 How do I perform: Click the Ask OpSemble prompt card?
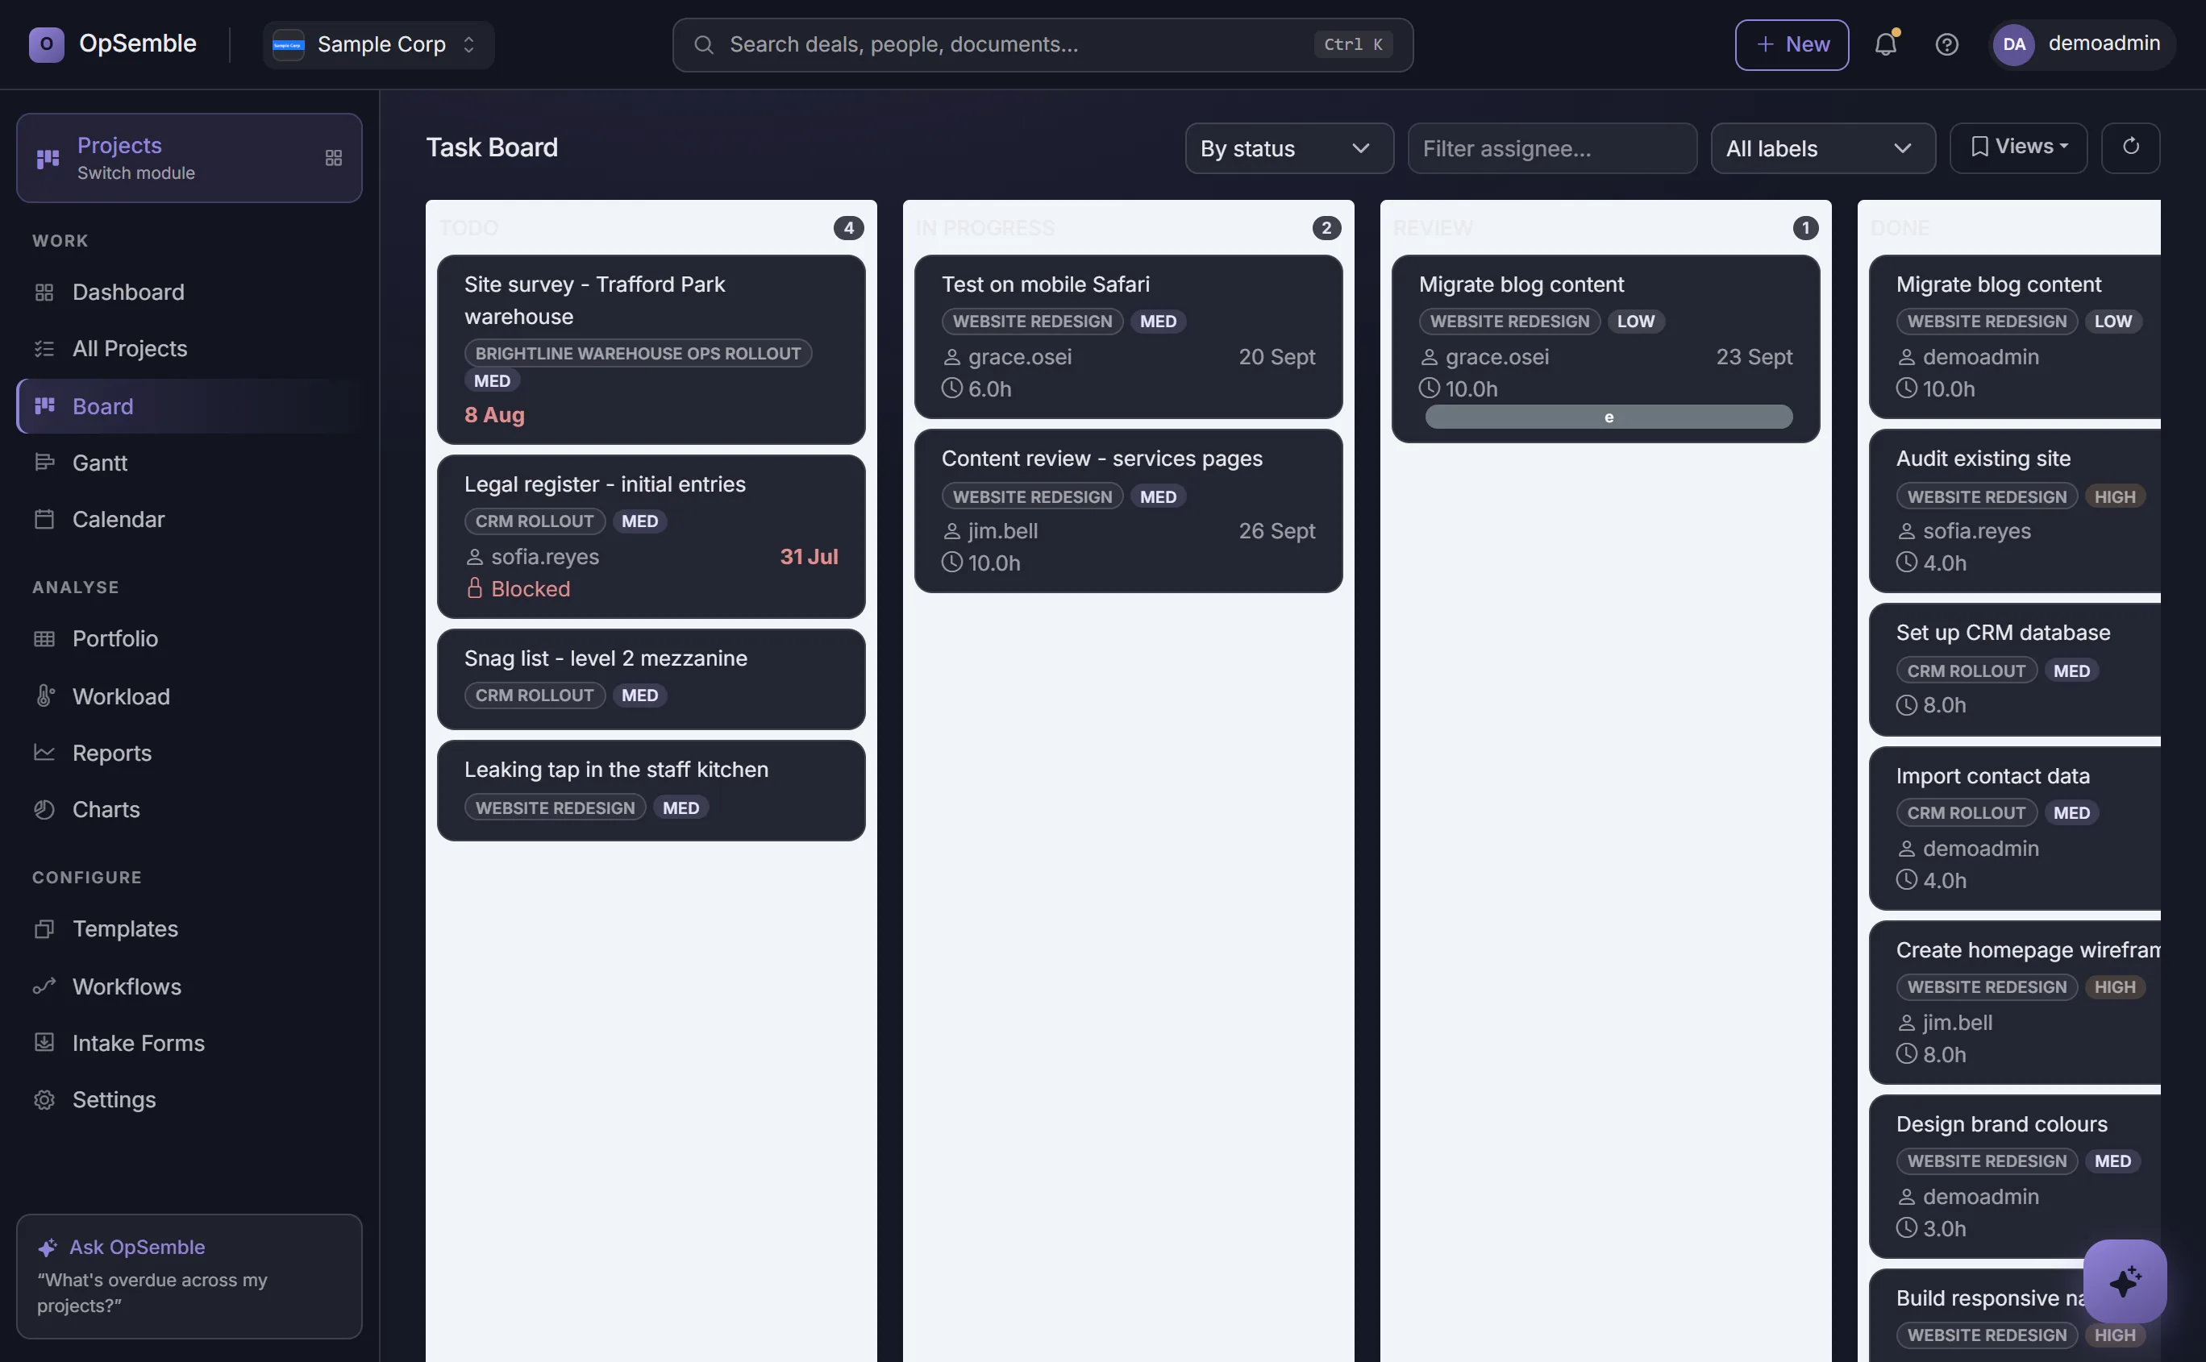189,1277
